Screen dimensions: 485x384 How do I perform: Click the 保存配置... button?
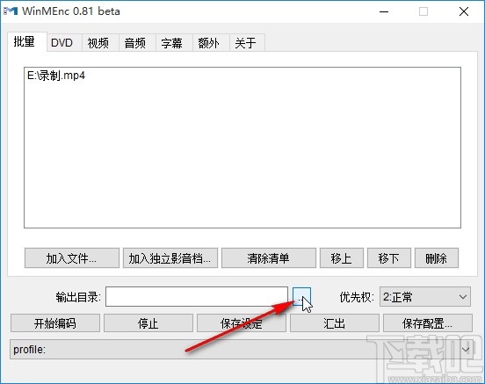[x=428, y=323]
